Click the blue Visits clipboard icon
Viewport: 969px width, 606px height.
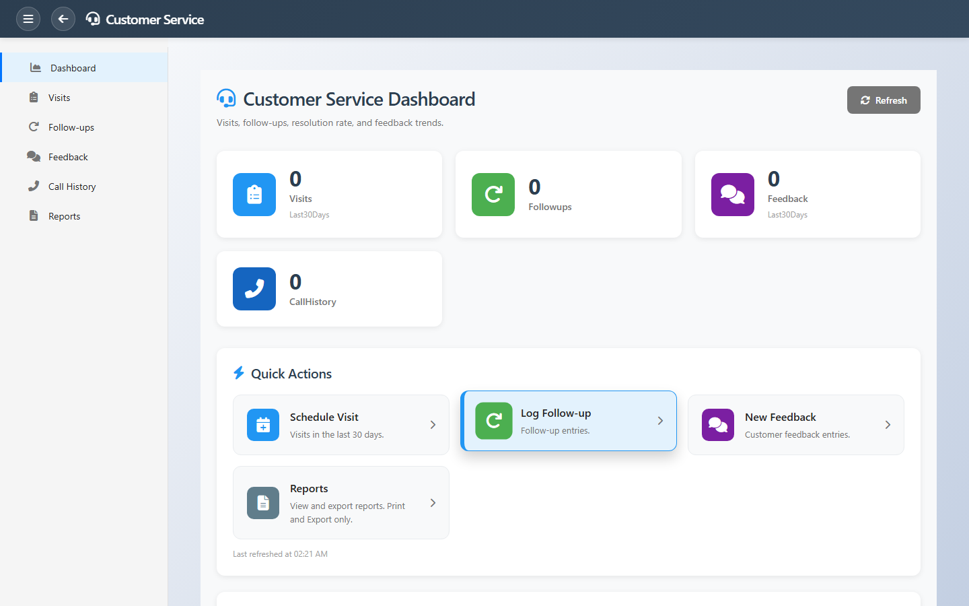click(x=254, y=195)
